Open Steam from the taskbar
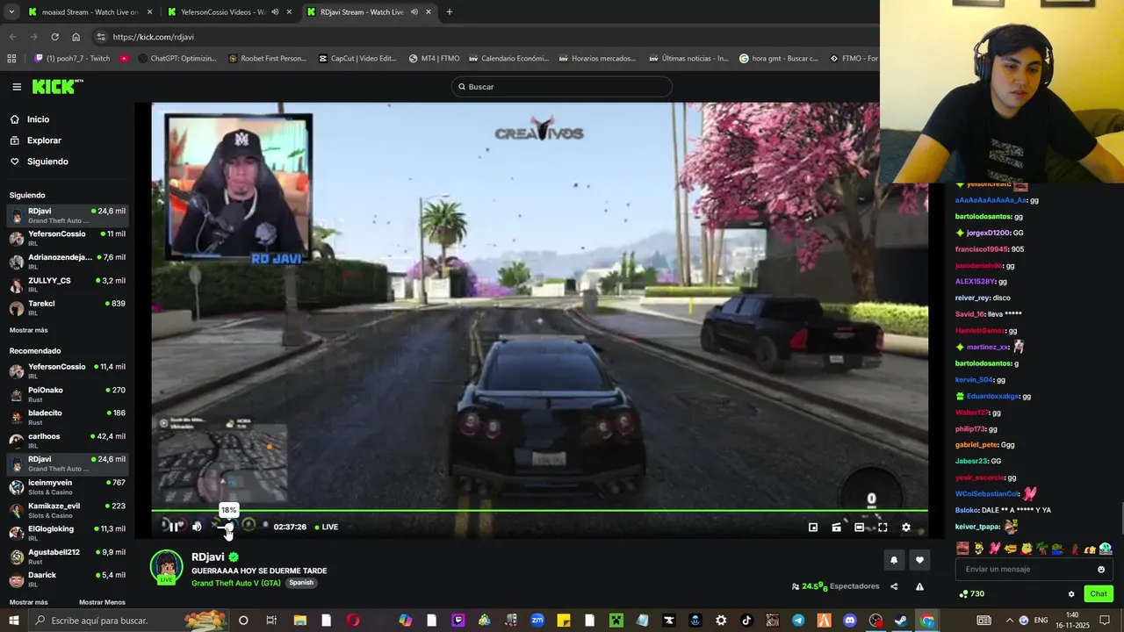 [x=901, y=621]
